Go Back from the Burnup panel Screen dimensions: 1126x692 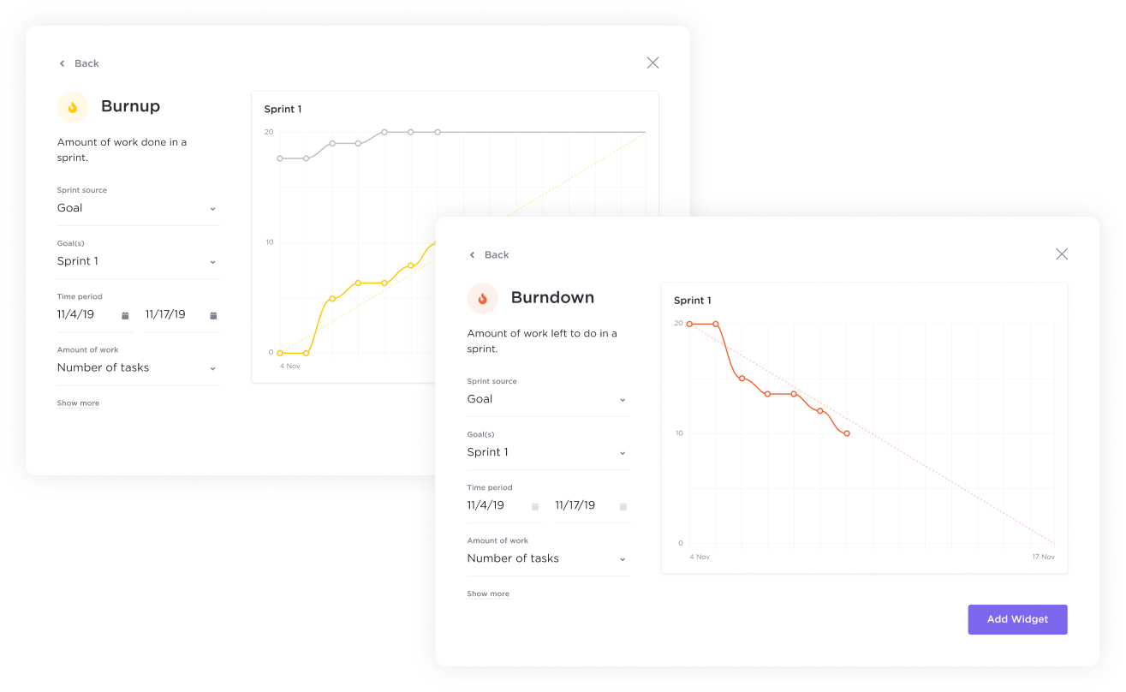click(x=79, y=63)
